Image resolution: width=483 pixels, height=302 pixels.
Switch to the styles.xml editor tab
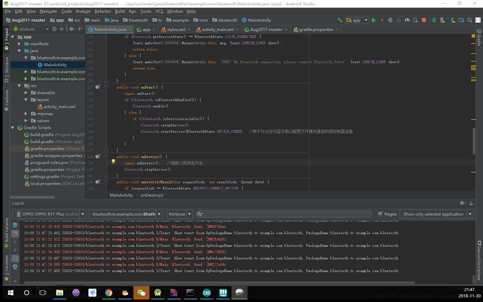pyautogui.click(x=176, y=29)
